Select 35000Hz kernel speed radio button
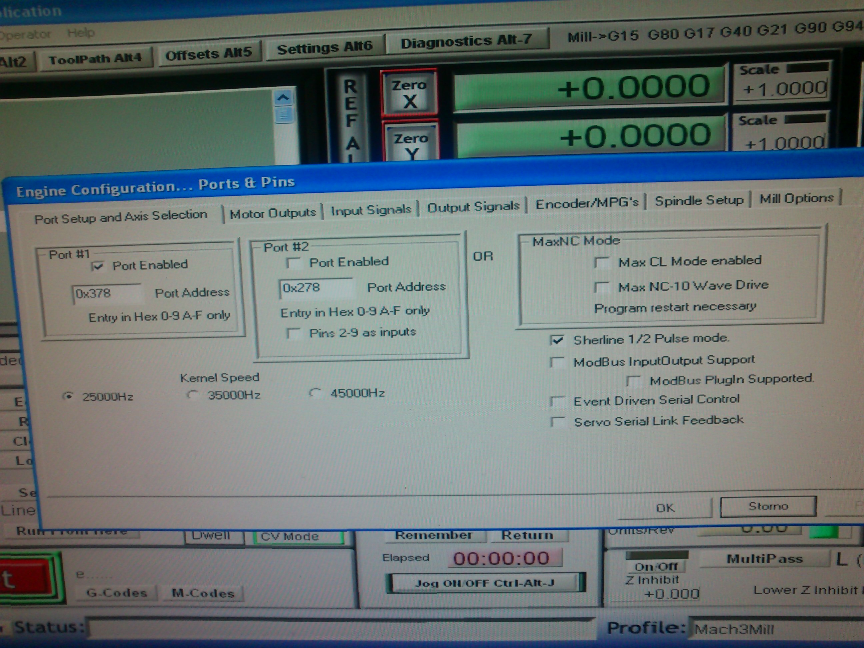This screenshot has width=864, height=648. click(x=192, y=395)
